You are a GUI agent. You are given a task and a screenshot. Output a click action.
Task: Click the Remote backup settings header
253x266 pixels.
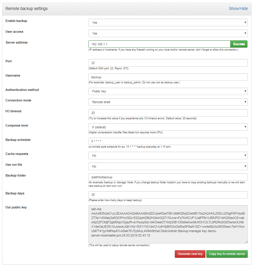coord(27,8)
